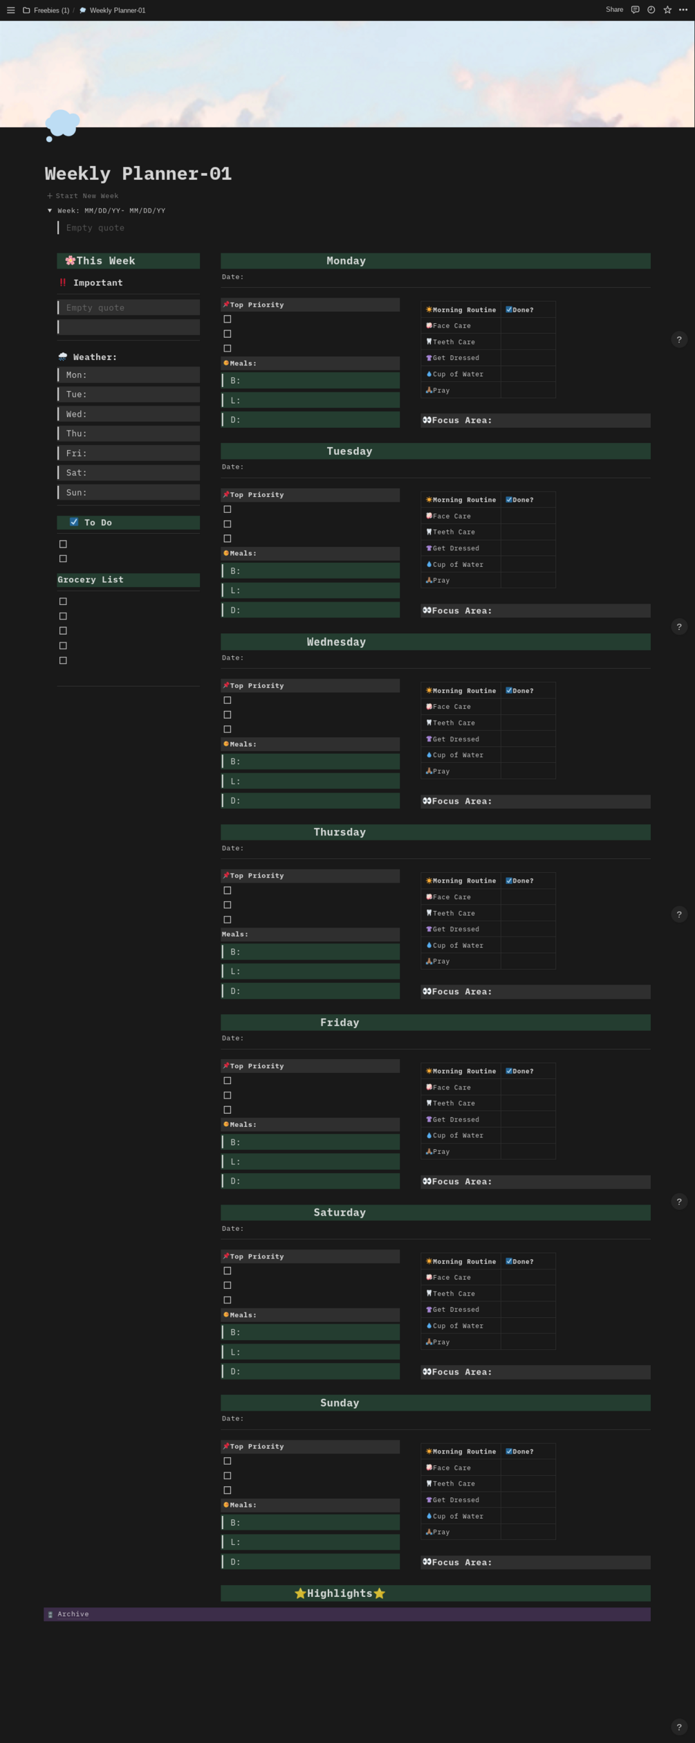The width and height of the screenshot is (695, 1743).
Task: Select Weekly Planner-01 breadcrumb item
Action: tap(117, 10)
